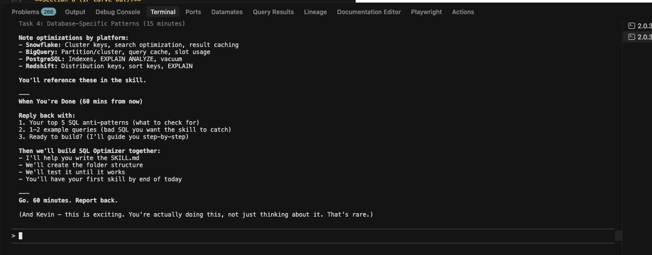Open the Lineage tab

316,12
